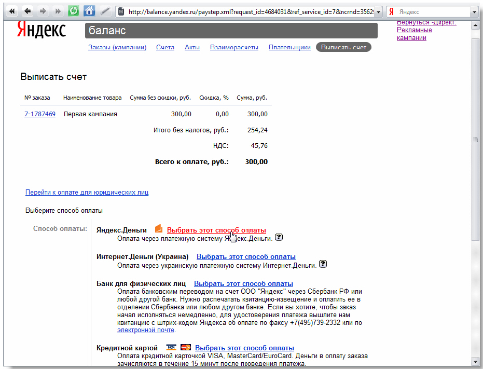Click the Скидка, % column header
Screen dimensions: 483x369
click(214, 98)
